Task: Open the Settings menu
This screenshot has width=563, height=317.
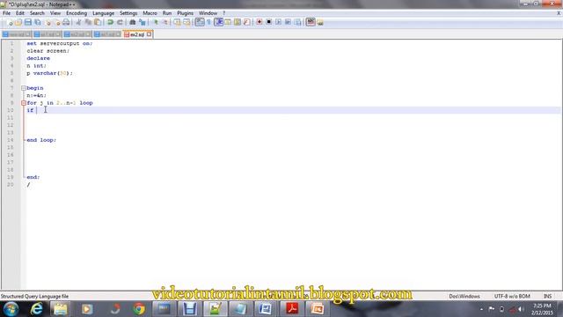Action: [128, 13]
